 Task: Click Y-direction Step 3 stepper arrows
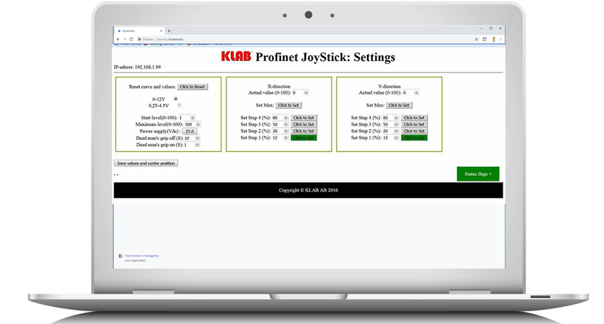[397, 125]
